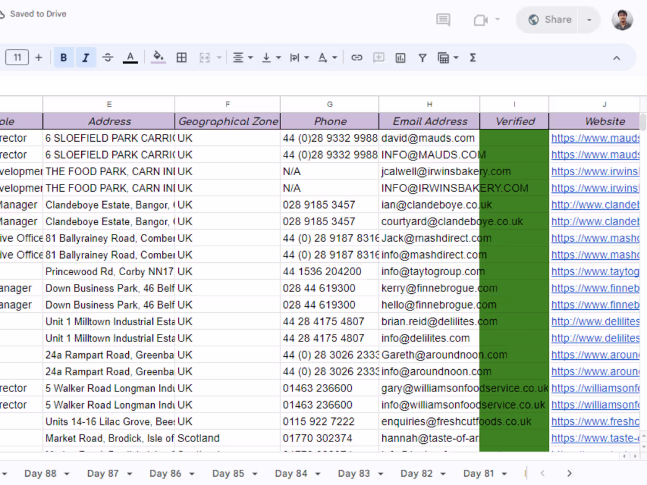Show all comments via the conversation icon
Viewport: 647px width, 485px height.
click(x=443, y=19)
